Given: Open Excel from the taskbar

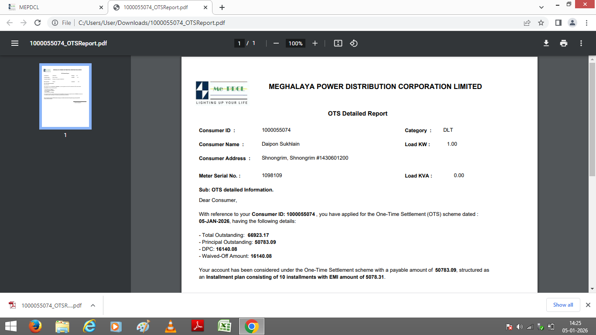Looking at the screenshot, I should (225, 326).
